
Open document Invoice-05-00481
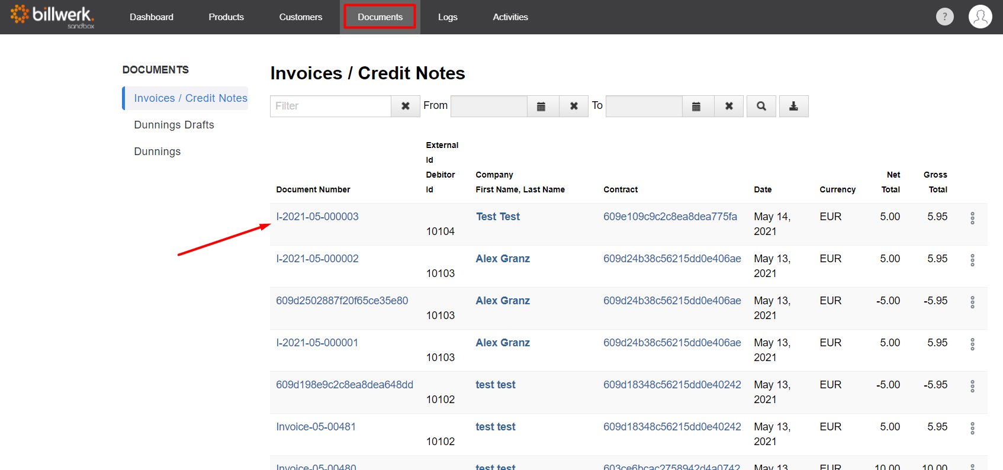(316, 427)
